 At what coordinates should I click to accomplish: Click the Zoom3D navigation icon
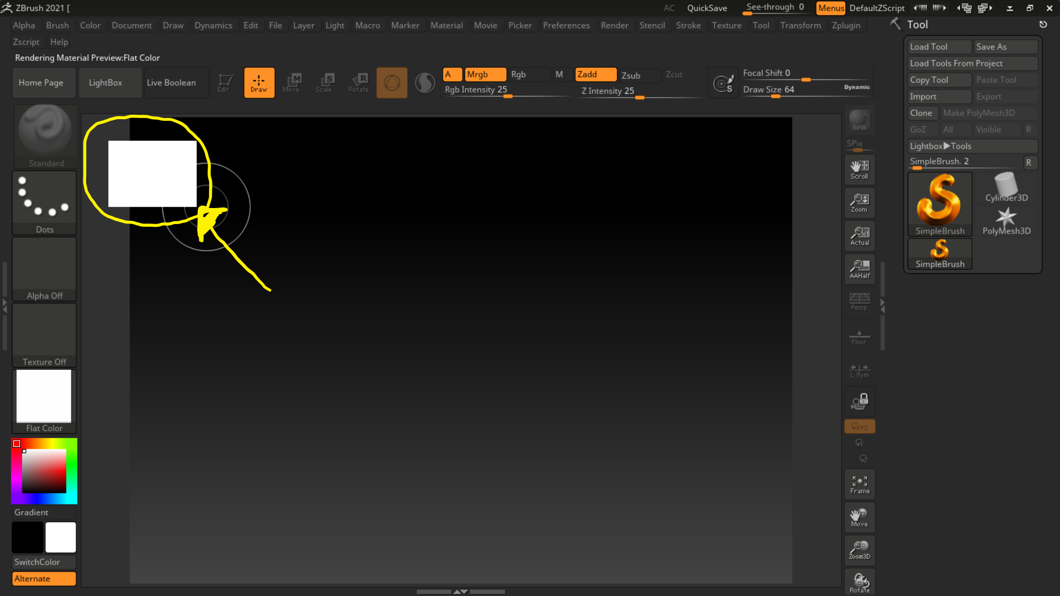point(859,550)
